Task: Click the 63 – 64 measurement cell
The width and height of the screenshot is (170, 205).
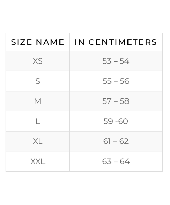Action: [116, 161]
